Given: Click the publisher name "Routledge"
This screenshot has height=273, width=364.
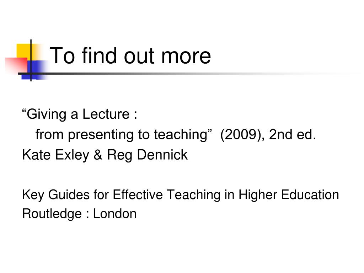Looking at the screenshot, I should 52,214.
